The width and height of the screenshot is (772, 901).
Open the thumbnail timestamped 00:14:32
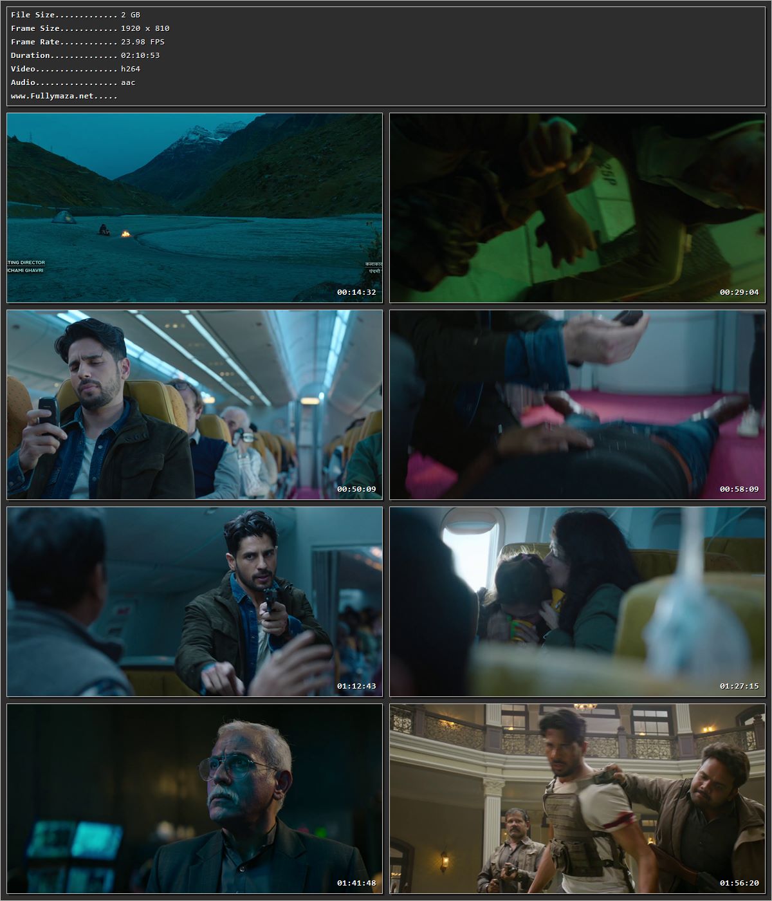point(194,208)
